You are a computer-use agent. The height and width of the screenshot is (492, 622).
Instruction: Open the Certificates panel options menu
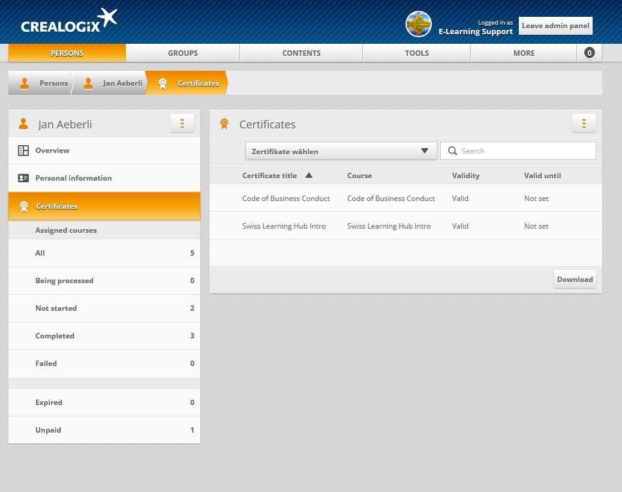584,124
